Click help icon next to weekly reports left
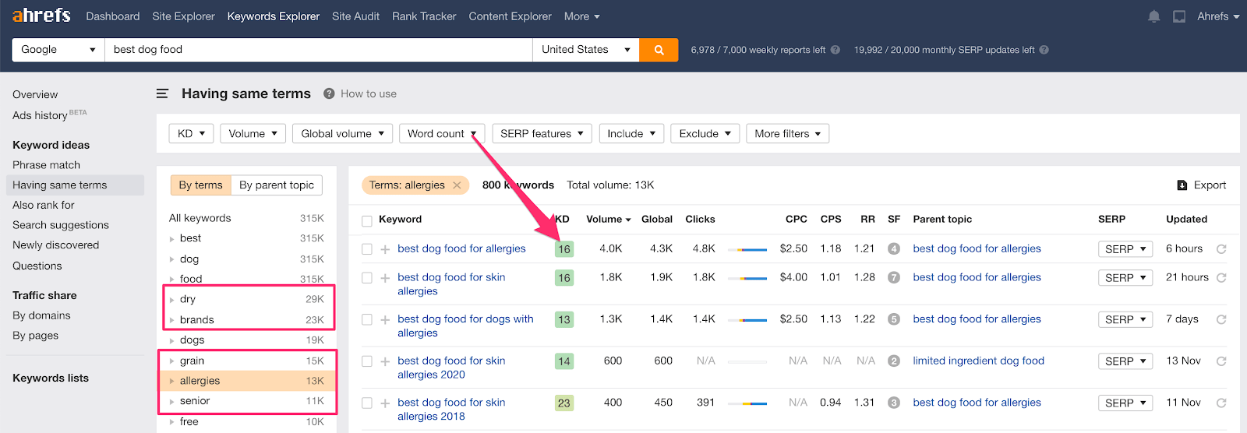 tap(835, 50)
